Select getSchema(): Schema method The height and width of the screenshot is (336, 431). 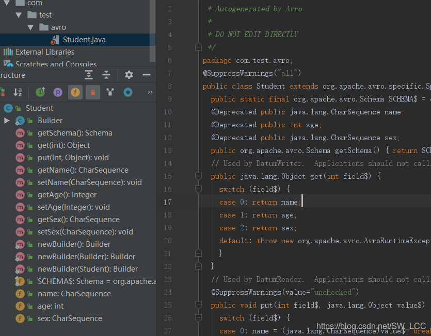coord(75,133)
